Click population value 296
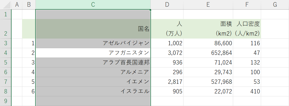This screenshot has height=106, width=289. coord(167,72)
